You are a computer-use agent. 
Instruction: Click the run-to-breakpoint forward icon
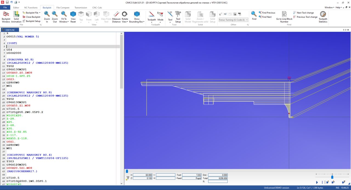327,182
